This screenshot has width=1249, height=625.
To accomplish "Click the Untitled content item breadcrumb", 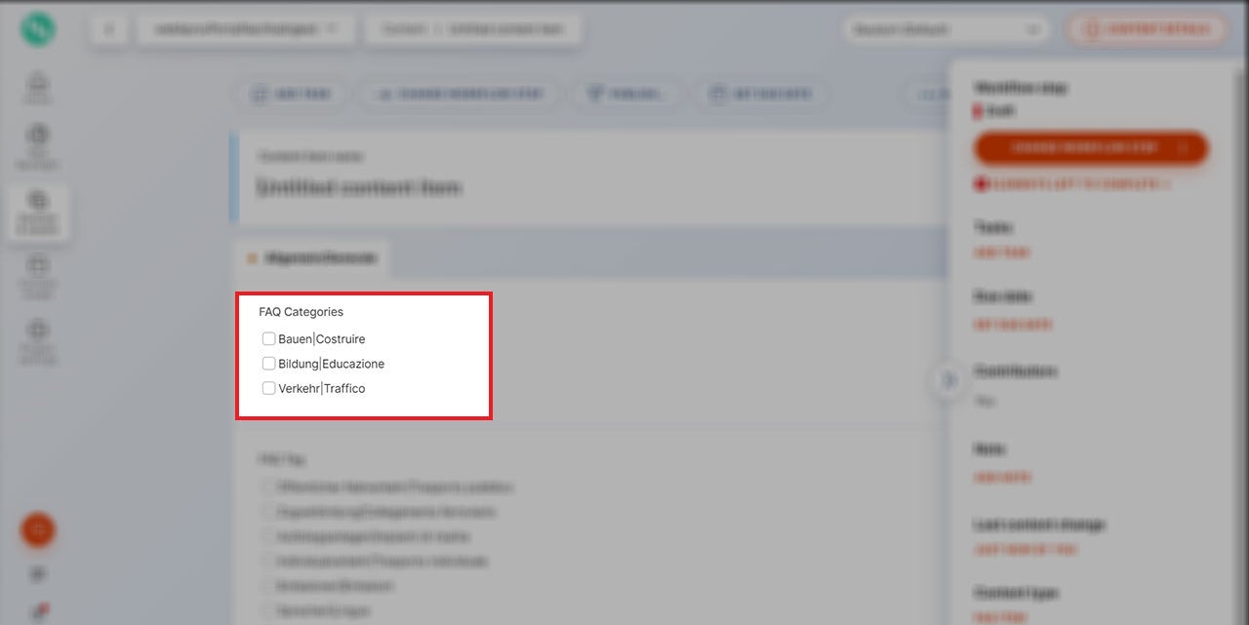I will [505, 29].
